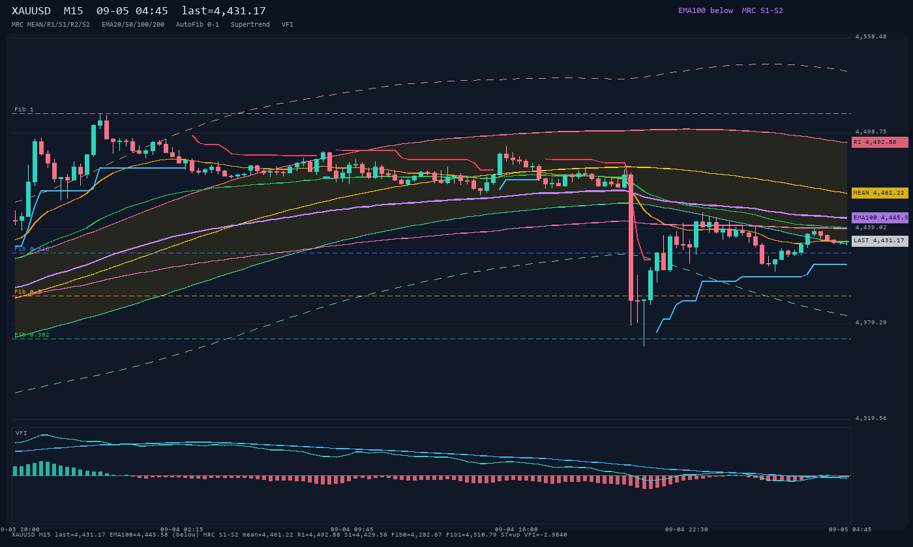Image resolution: width=913 pixels, height=547 pixels.
Task: Select the 'EMA20/50/100/200' indicator label
Action: tap(133, 25)
